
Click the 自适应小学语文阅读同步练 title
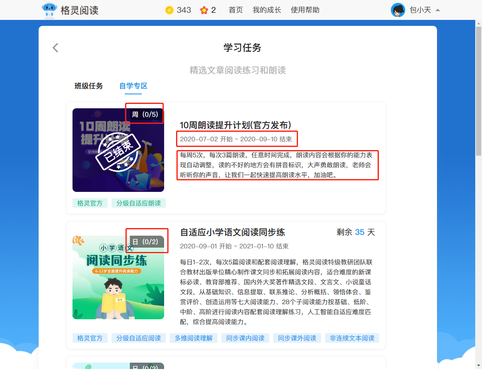tap(233, 232)
